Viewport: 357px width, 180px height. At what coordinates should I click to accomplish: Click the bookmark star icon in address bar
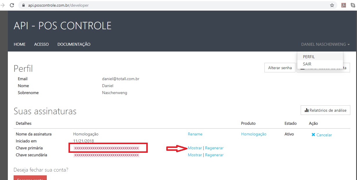point(332,5)
